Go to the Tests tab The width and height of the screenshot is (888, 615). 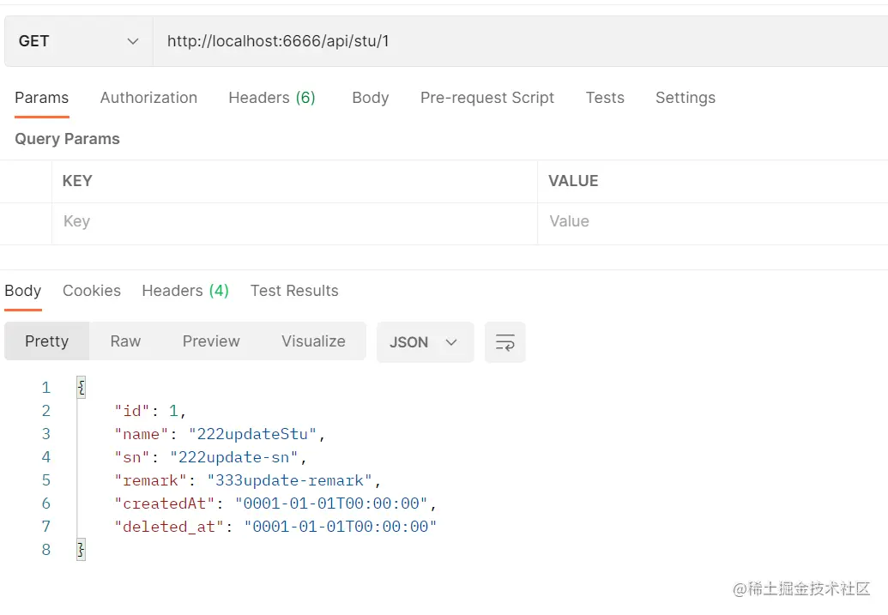[x=605, y=98]
